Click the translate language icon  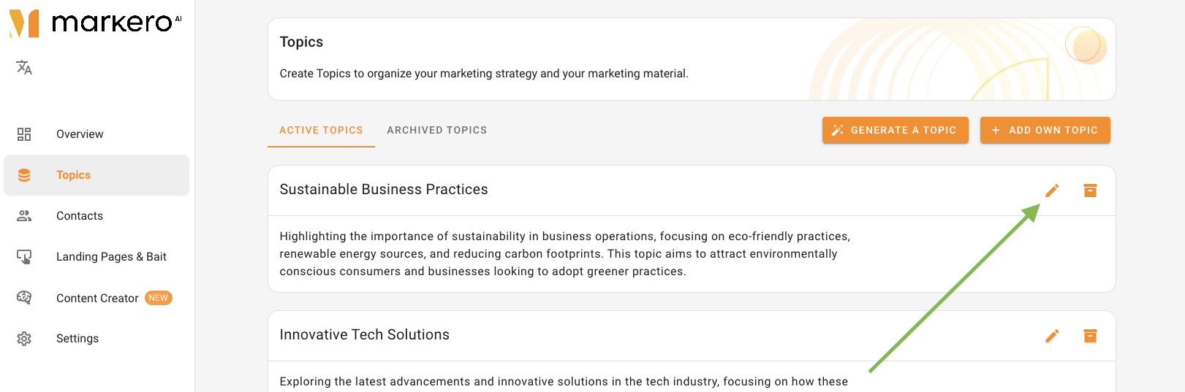24,67
